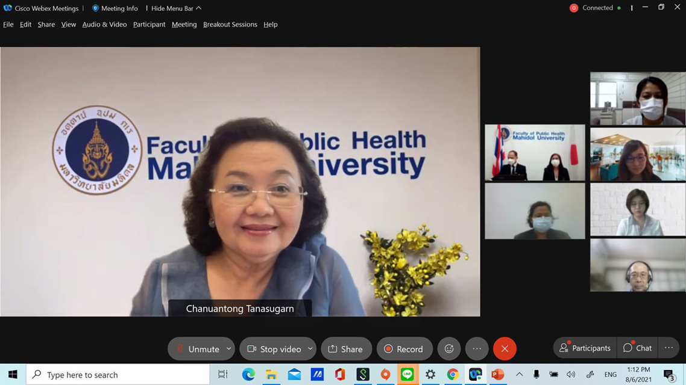Unmute the microphone
Image resolution: width=686 pixels, height=385 pixels.
click(198, 349)
